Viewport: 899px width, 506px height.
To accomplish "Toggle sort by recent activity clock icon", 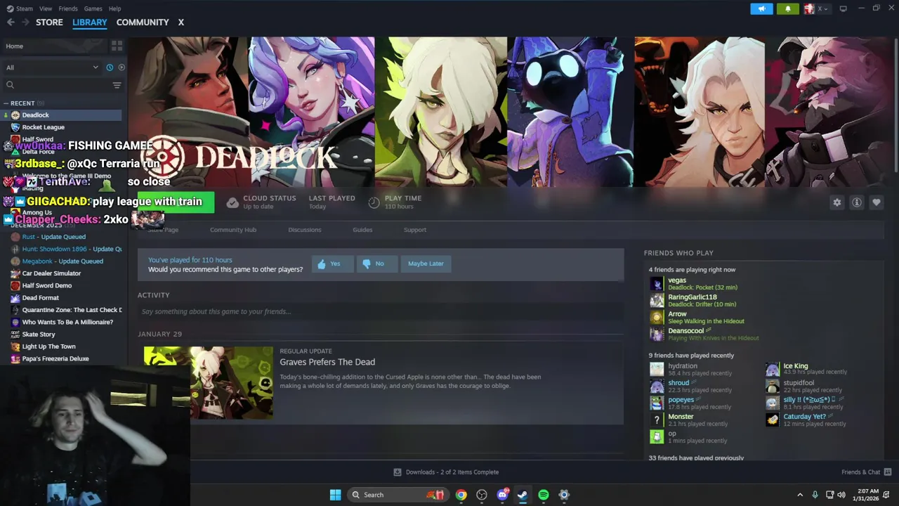I will pos(110,67).
